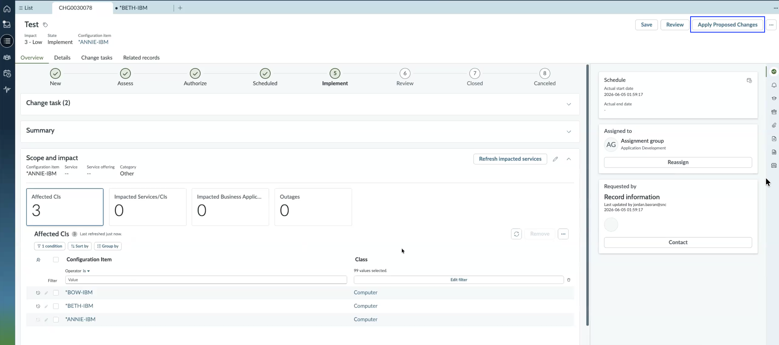The image size is (779, 345).
Task: Click the Closed stage marker 7
Action: coord(474,73)
